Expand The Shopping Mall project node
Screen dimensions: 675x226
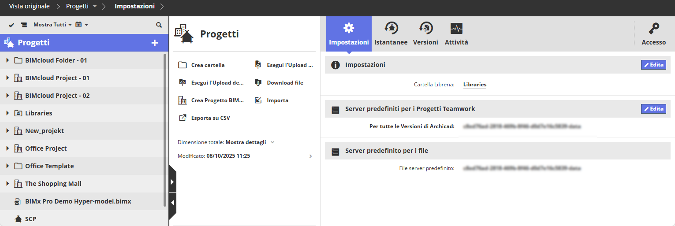pos(7,184)
